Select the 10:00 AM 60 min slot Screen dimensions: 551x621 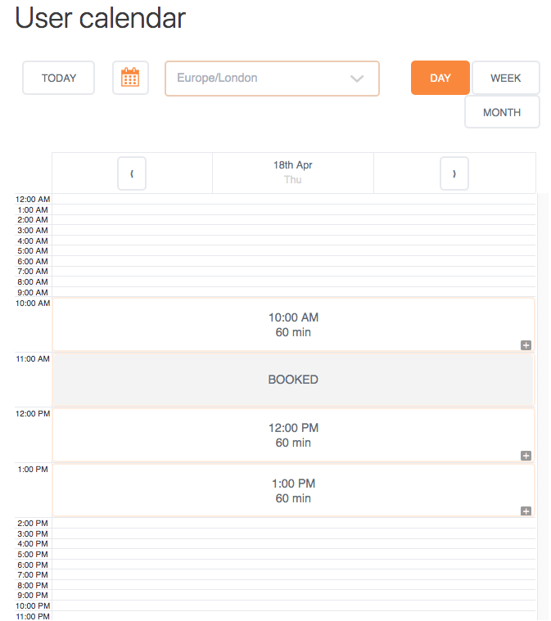pos(293,325)
